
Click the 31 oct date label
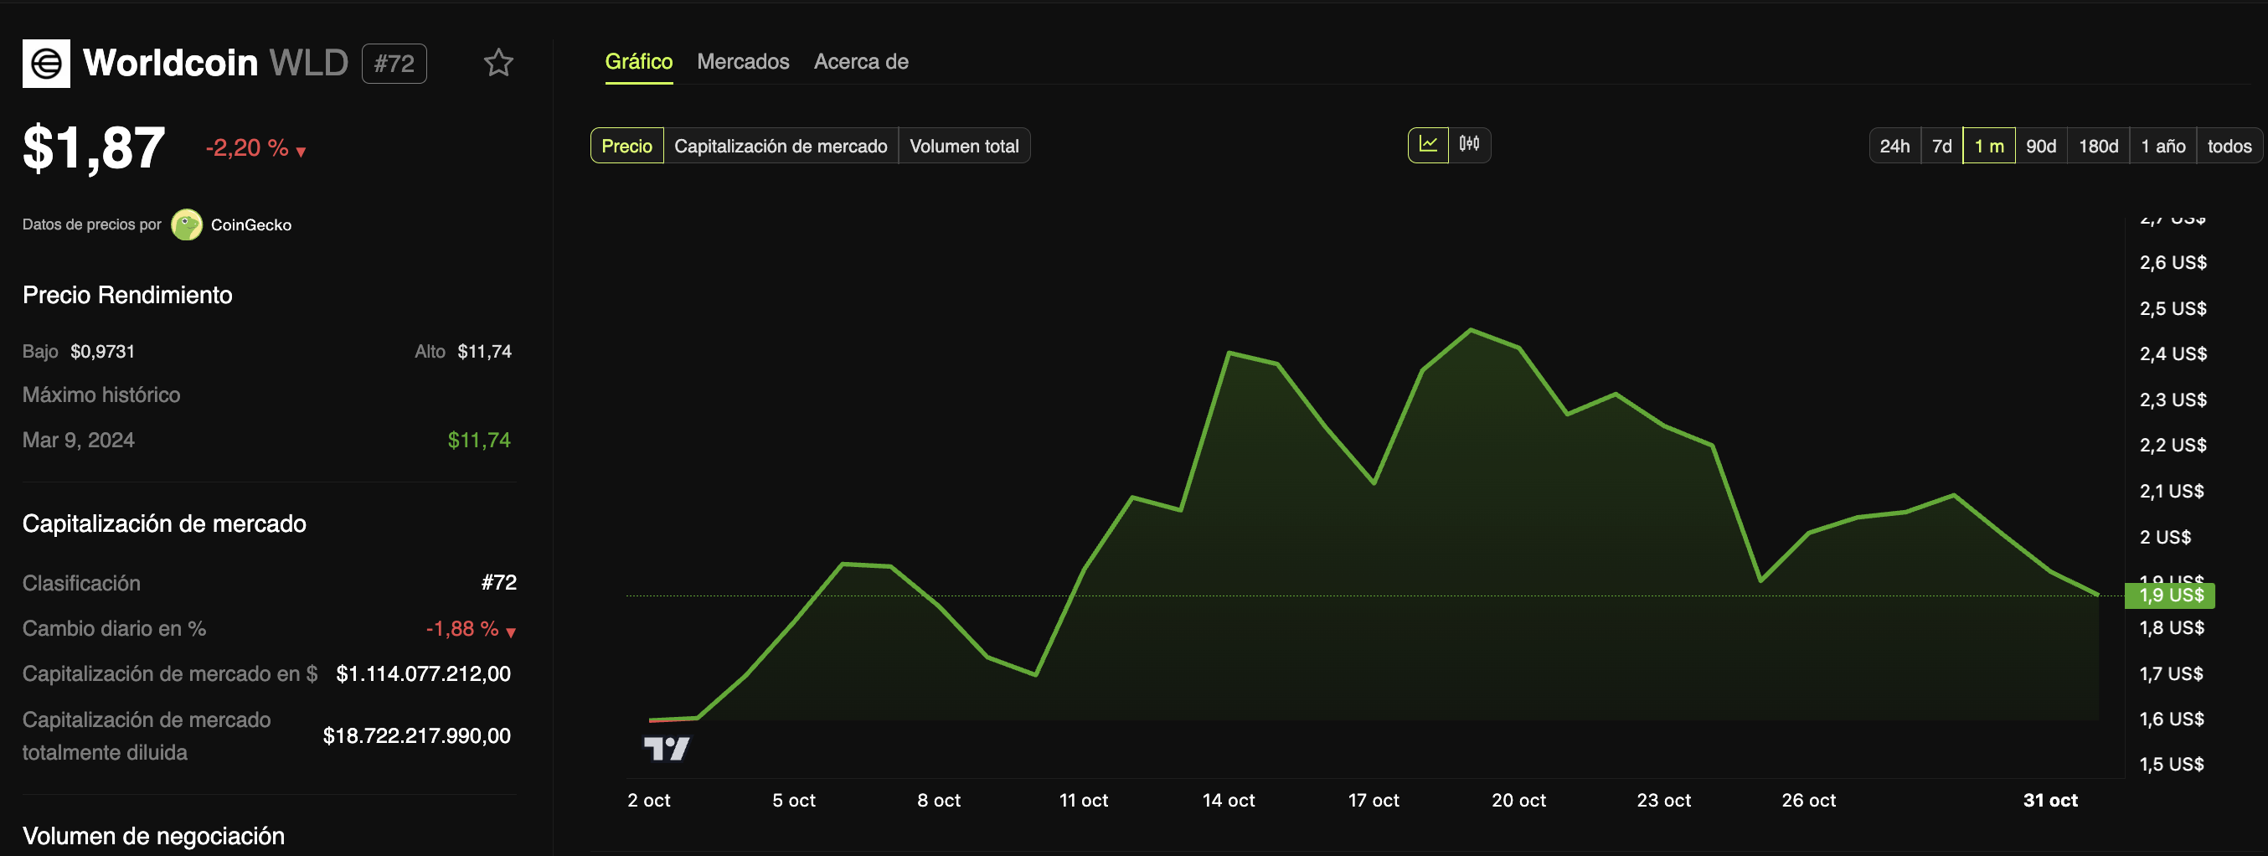coord(2049,801)
